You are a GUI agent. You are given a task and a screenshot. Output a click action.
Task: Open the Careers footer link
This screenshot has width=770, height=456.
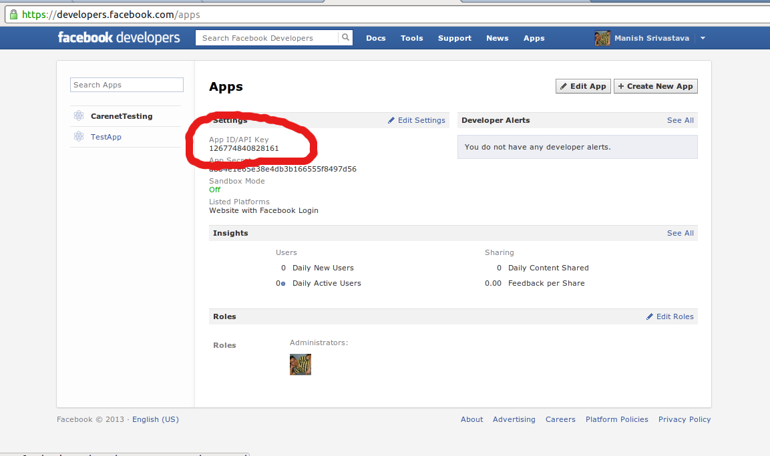[560, 419]
